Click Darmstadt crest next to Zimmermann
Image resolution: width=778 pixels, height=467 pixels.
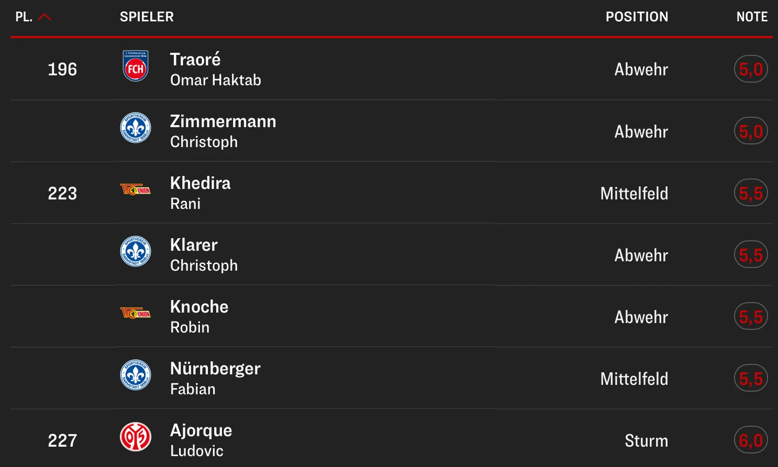pyautogui.click(x=135, y=128)
